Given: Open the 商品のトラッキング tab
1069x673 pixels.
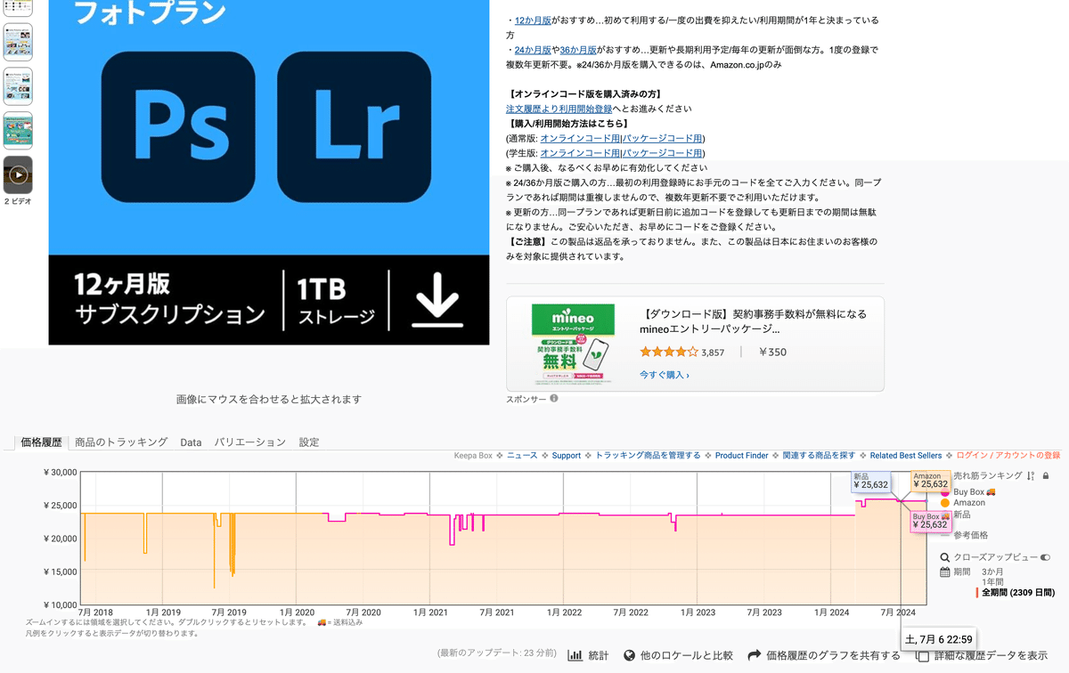Looking at the screenshot, I should click(121, 442).
